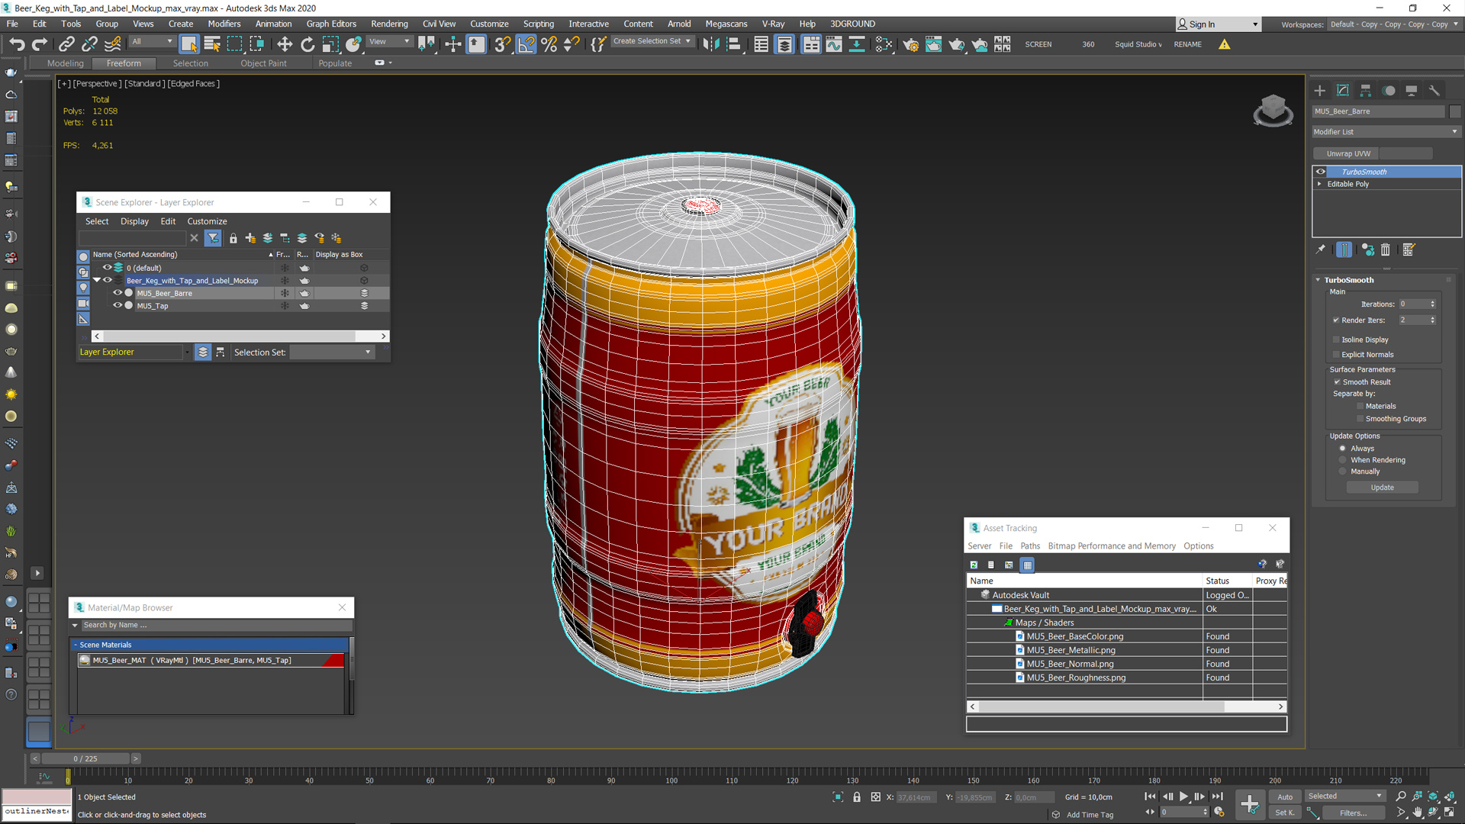Click the Zoom magnifier navigation icon
The width and height of the screenshot is (1465, 824).
(1401, 797)
